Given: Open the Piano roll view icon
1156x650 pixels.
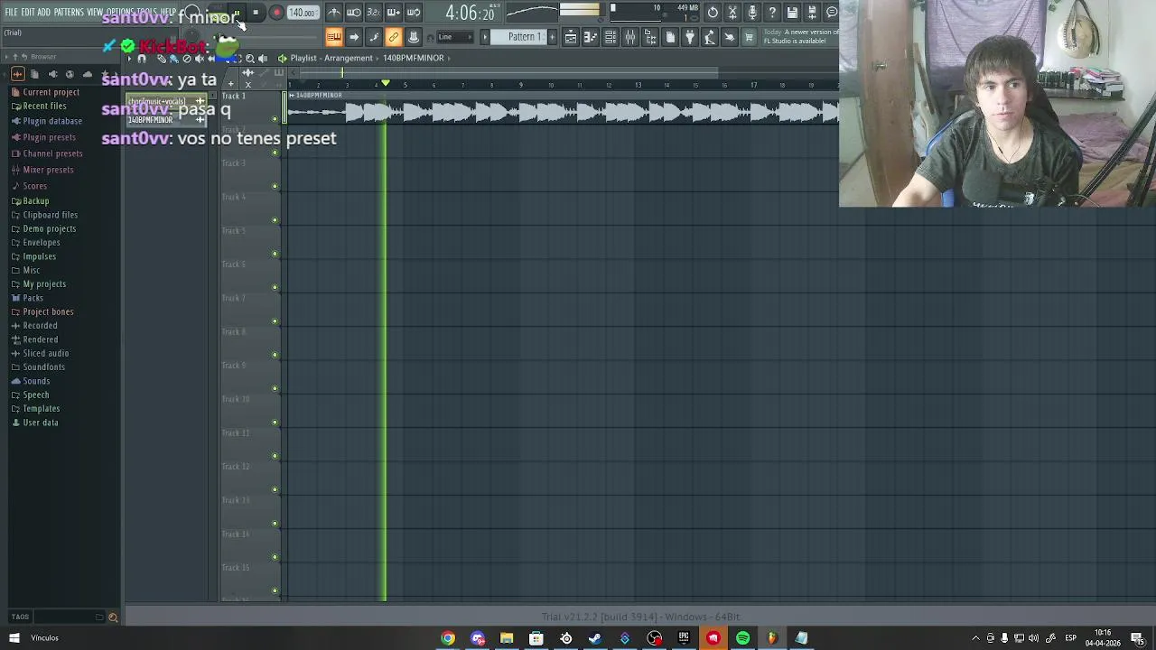Looking at the screenshot, I should (x=591, y=37).
